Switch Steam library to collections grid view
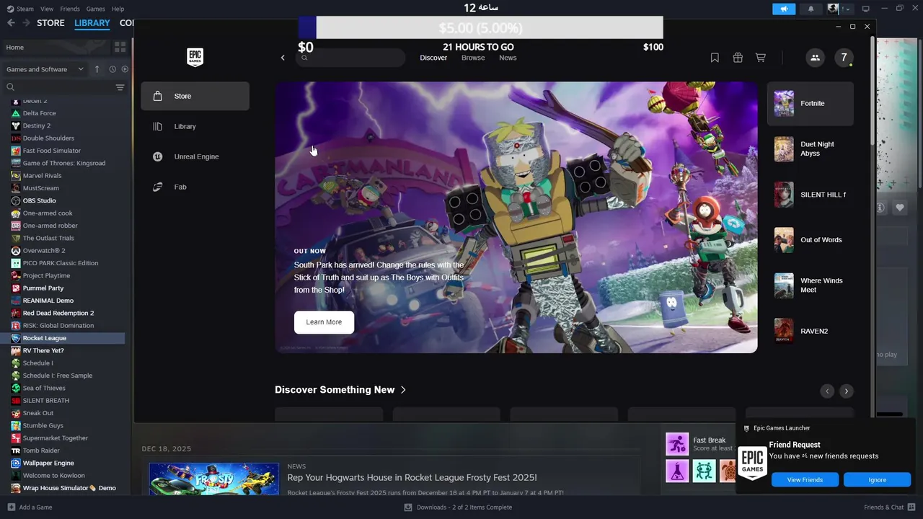This screenshot has width=923, height=519. tap(120, 48)
